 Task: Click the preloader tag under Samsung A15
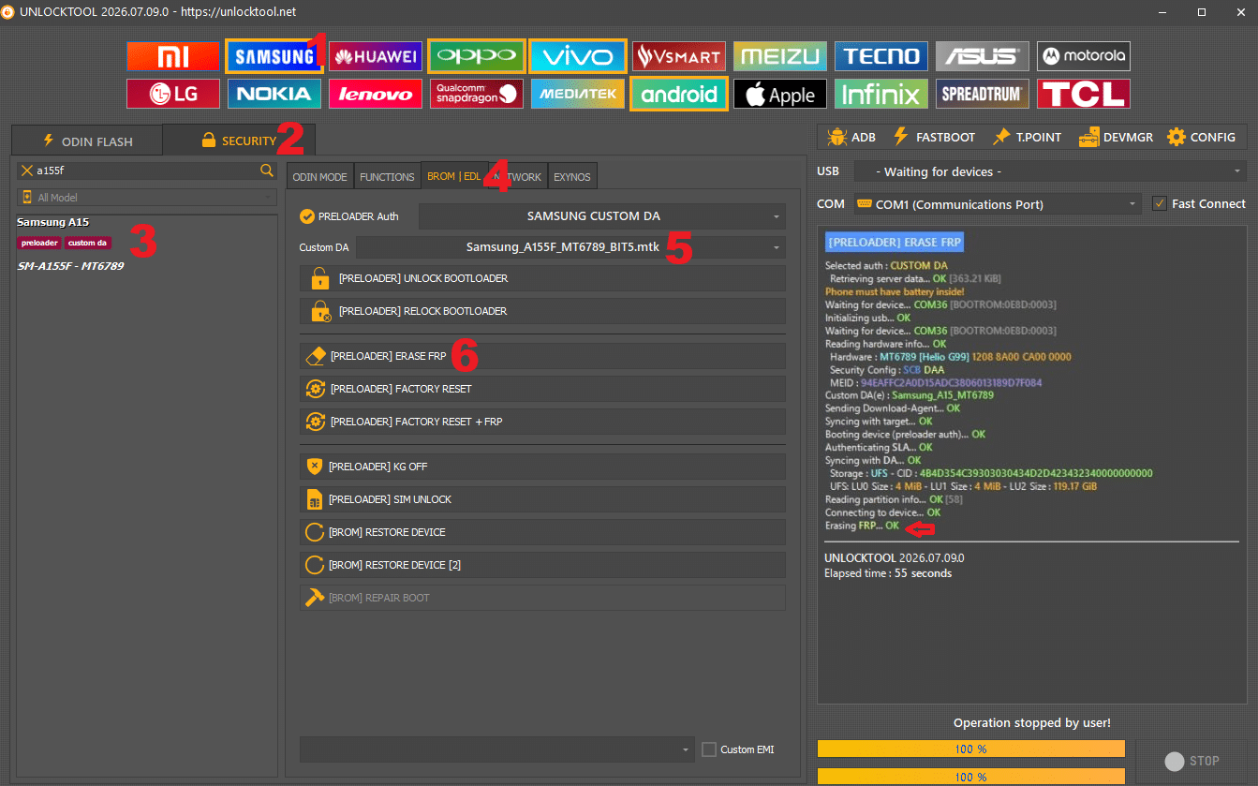click(x=39, y=243)
